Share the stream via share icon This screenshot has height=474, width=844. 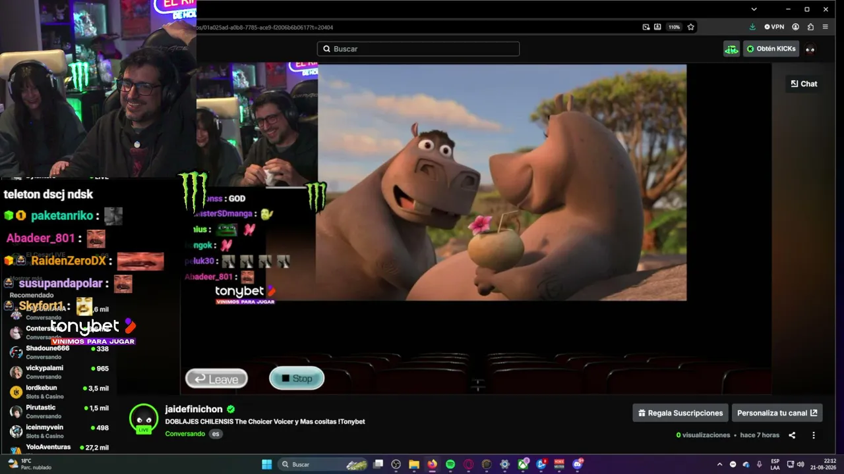(792, 435)
